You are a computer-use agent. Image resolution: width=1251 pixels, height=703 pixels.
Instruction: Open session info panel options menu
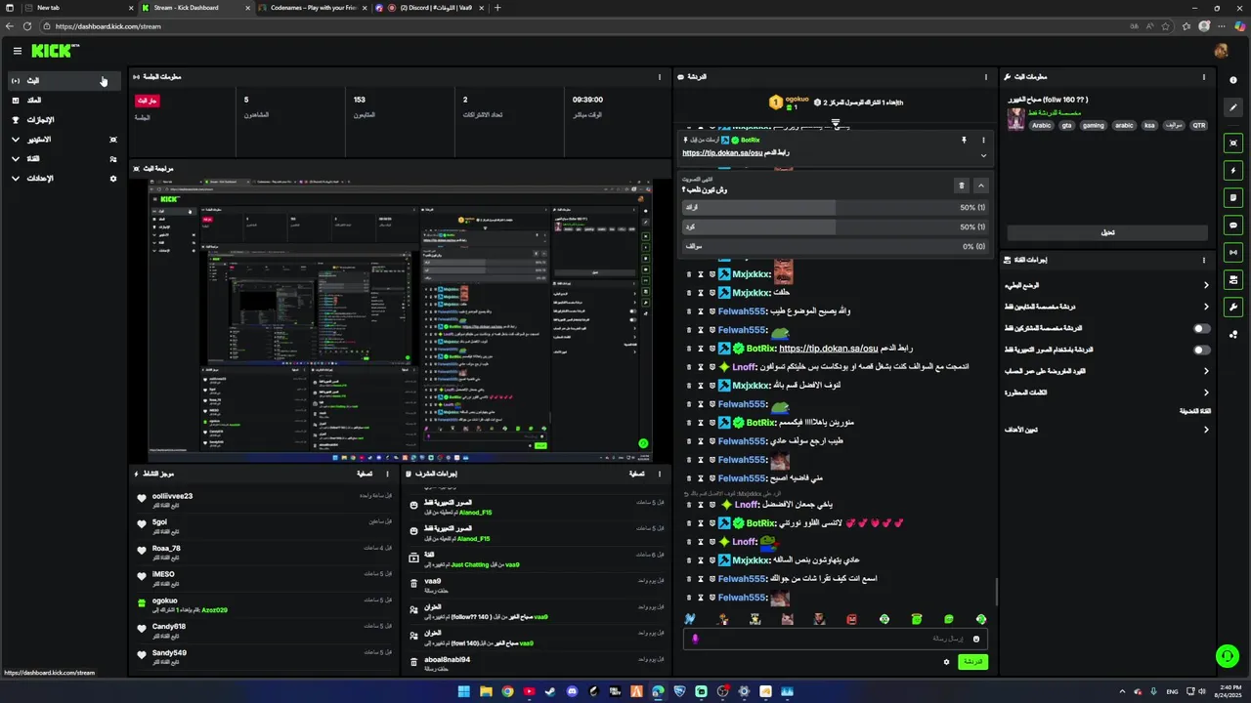coord(660,76)
